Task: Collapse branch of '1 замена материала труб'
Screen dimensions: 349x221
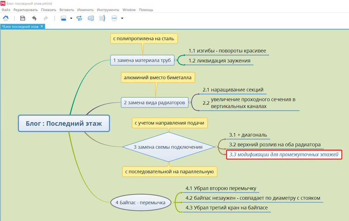Action: pyautogui.click(x=176, y=60)
